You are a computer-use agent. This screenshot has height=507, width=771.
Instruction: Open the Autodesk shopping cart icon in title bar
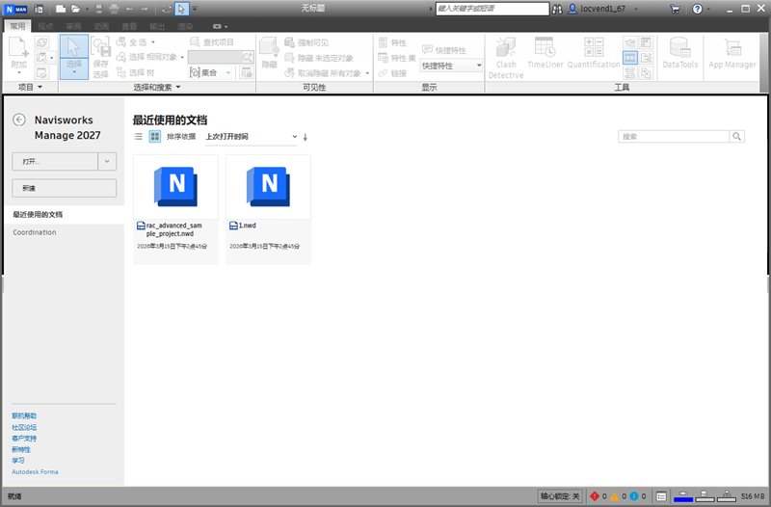[676, 9]
